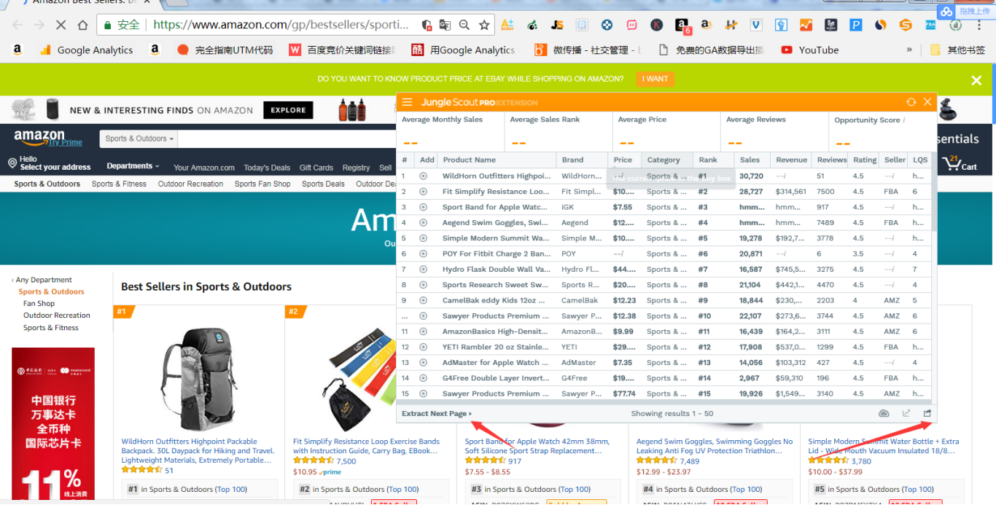This screenshot has width=996, height=505.
Task: Stop loading the page in Chrome
Action: (61, 25)
